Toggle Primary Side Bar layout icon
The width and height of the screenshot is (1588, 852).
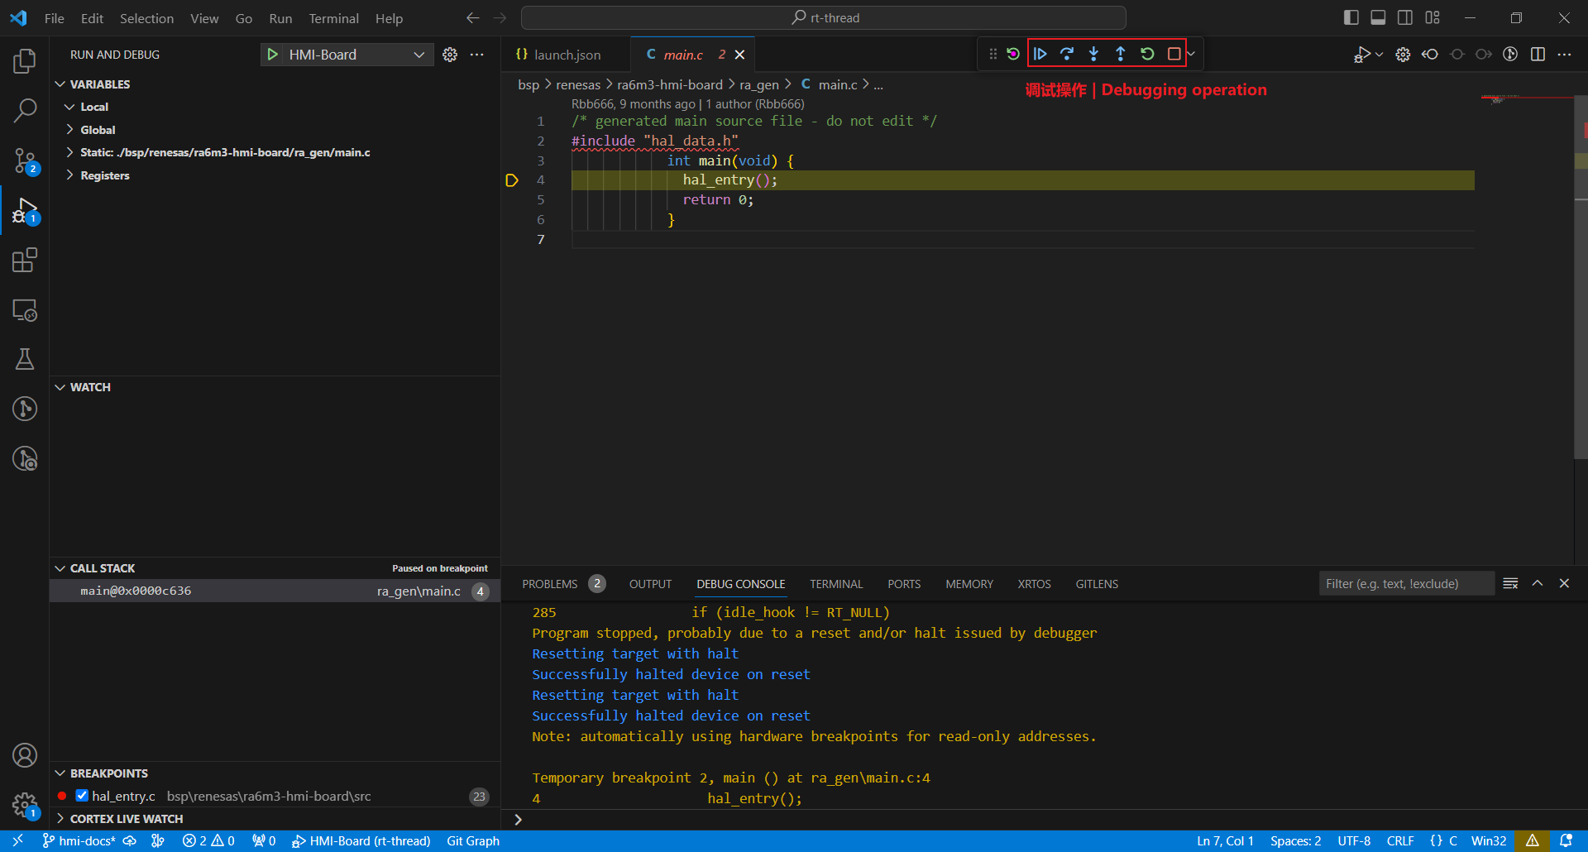point(1351,17)
